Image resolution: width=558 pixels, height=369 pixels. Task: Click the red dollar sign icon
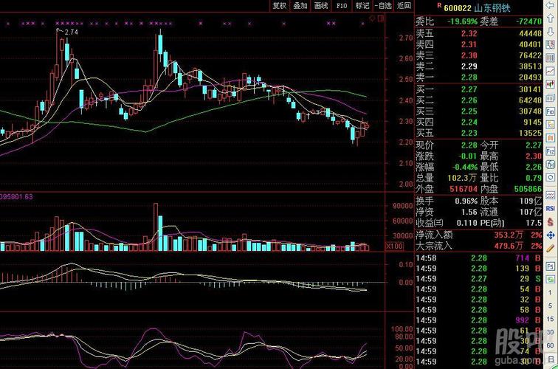coord(550,221)
